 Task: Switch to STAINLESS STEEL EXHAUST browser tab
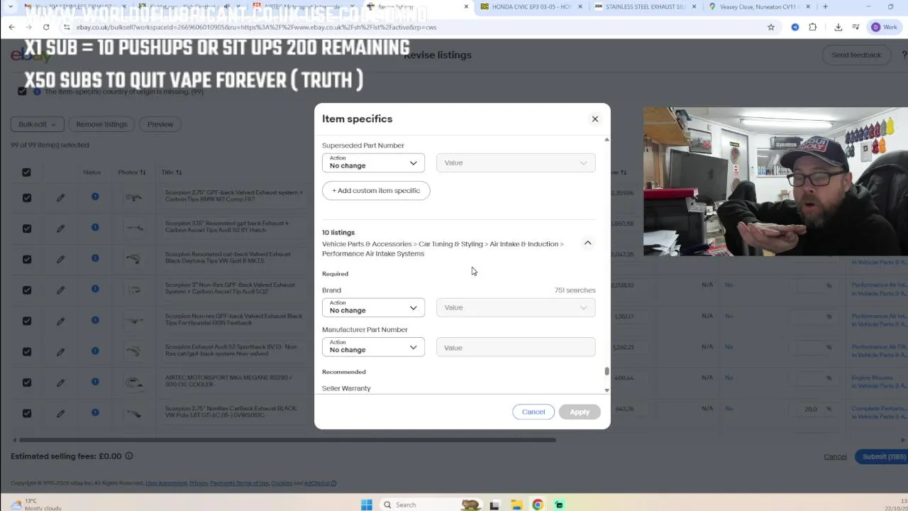point(646,6)
